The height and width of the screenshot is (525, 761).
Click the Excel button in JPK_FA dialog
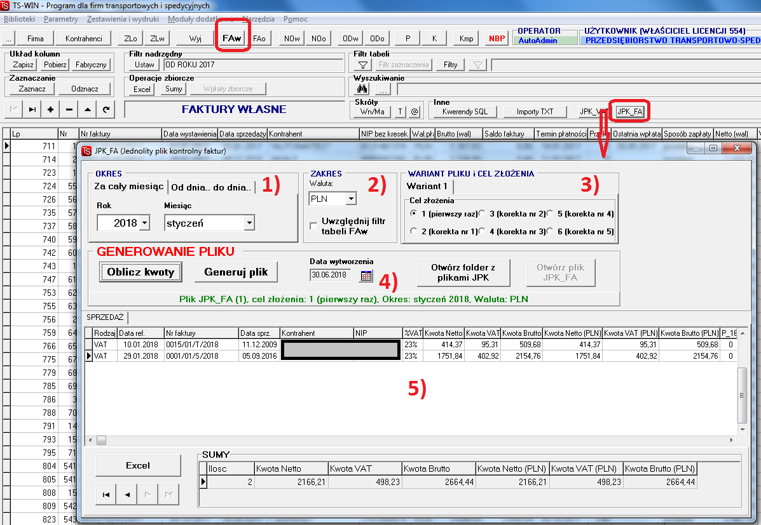coord(138,465)
